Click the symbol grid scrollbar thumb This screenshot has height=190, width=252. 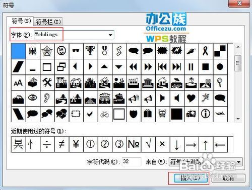pos(238,63)
